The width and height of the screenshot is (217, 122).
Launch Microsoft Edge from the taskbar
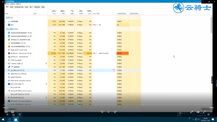9,119
